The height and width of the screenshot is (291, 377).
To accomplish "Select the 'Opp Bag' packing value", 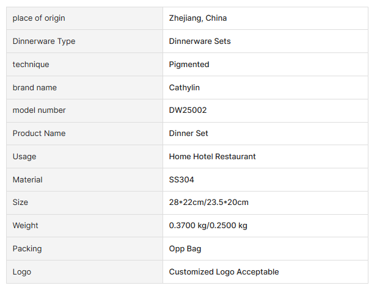I will [185, 249].
